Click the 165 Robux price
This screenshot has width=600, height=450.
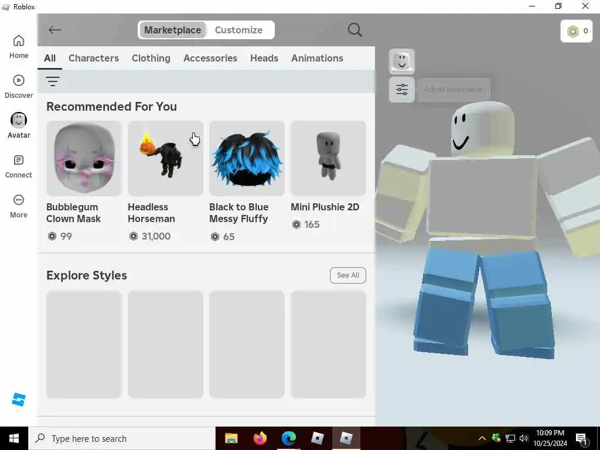click(x=306, y=224)
